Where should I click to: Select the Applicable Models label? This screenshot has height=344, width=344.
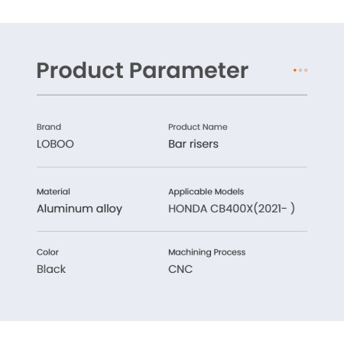(206, 192)
